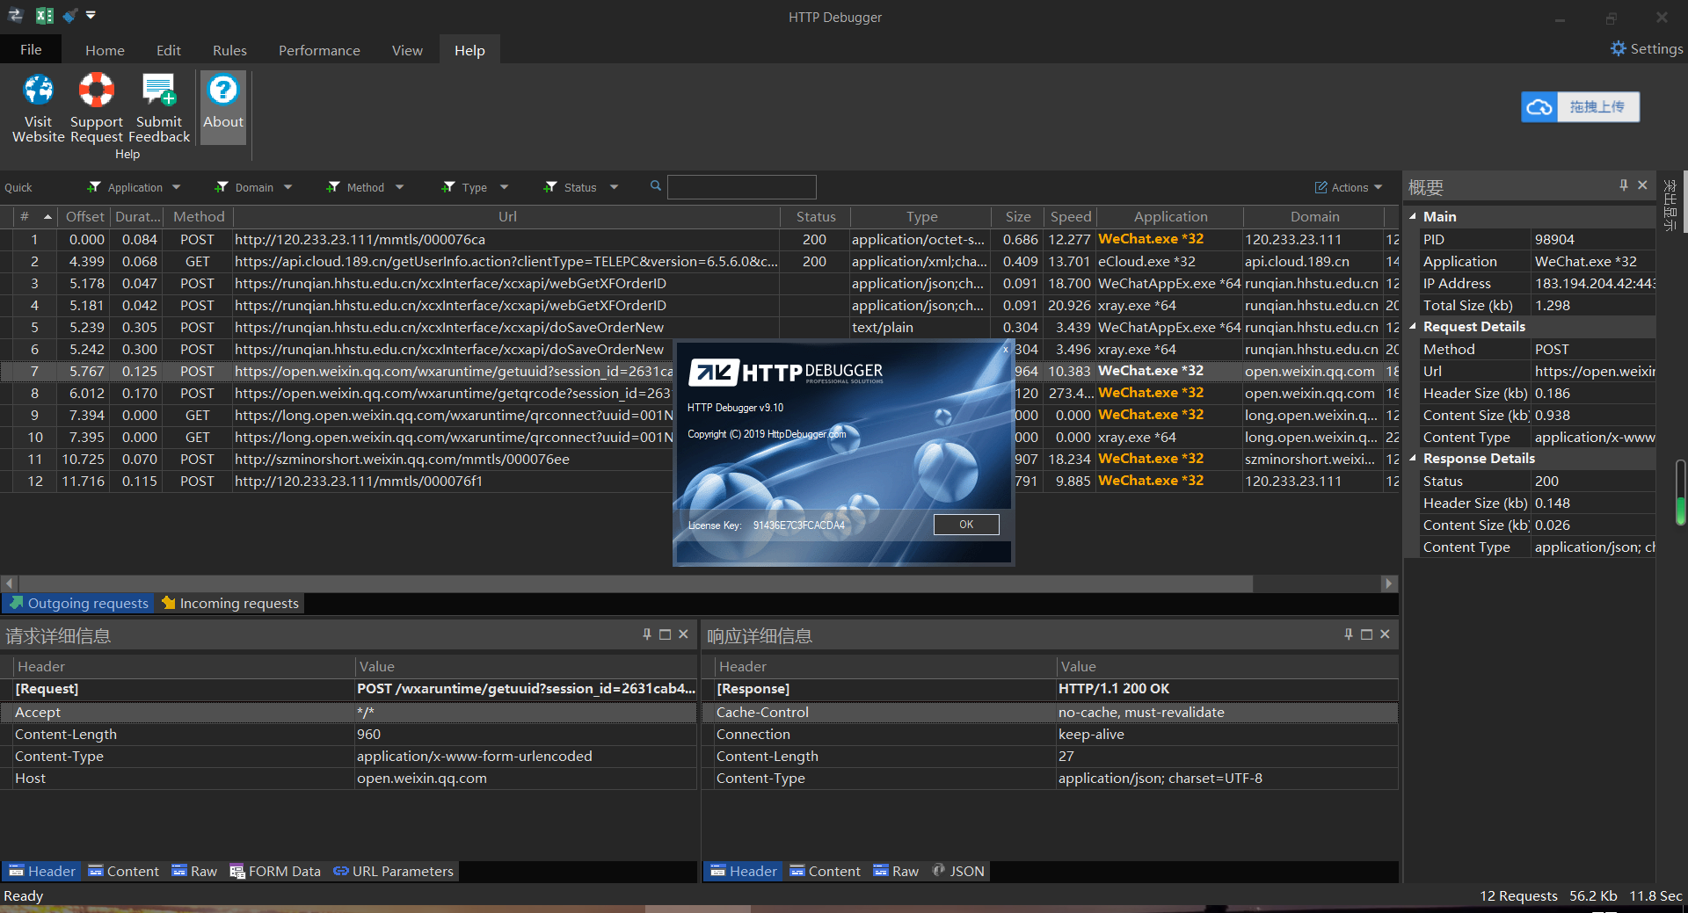Pin the summary panel using pushpin icon
This screenshot has height=913, width=1688.
click(x=1623, y=185)
